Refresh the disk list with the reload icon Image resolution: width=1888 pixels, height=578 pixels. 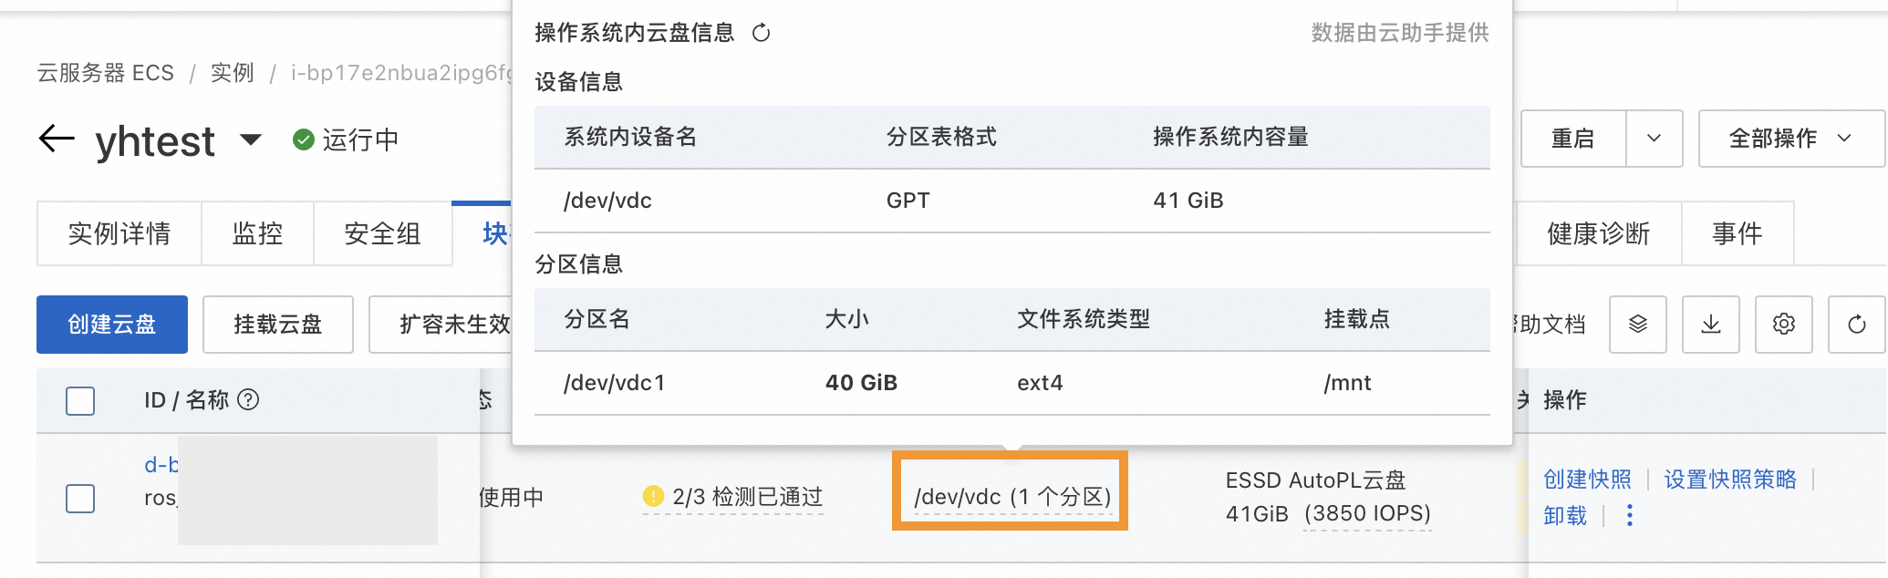tap(1857, 324)
